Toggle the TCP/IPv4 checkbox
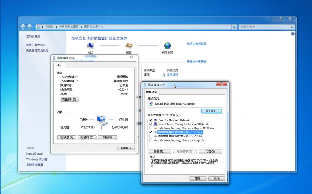Image resolution: width=312 pixels, height=194 pixels. point(151,132)
